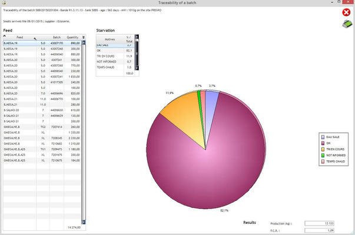Sort by the Feed column header
Viewport: 355px width, 235px height.
[19, 37]
